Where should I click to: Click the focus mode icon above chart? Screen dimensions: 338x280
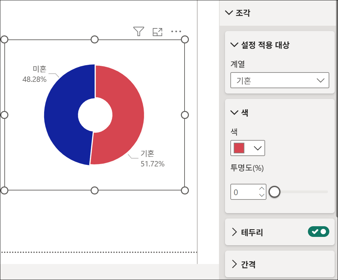tap(157, 32)
